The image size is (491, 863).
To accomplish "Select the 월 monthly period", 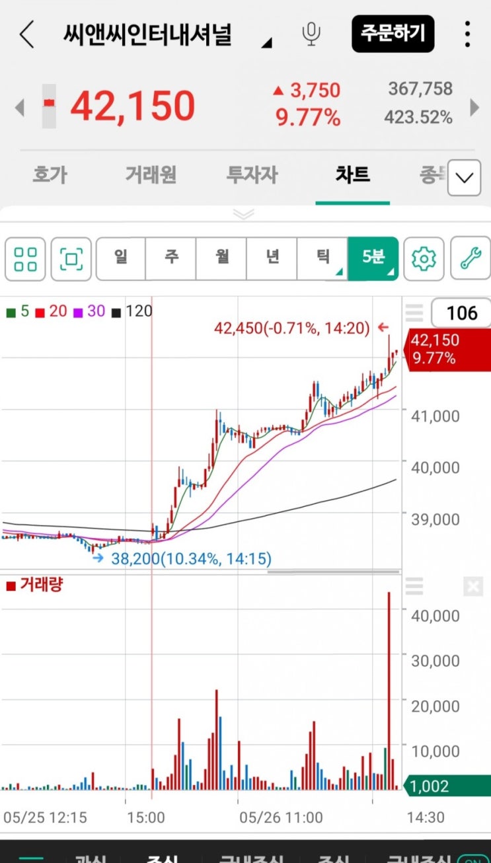I will (221, 258).
